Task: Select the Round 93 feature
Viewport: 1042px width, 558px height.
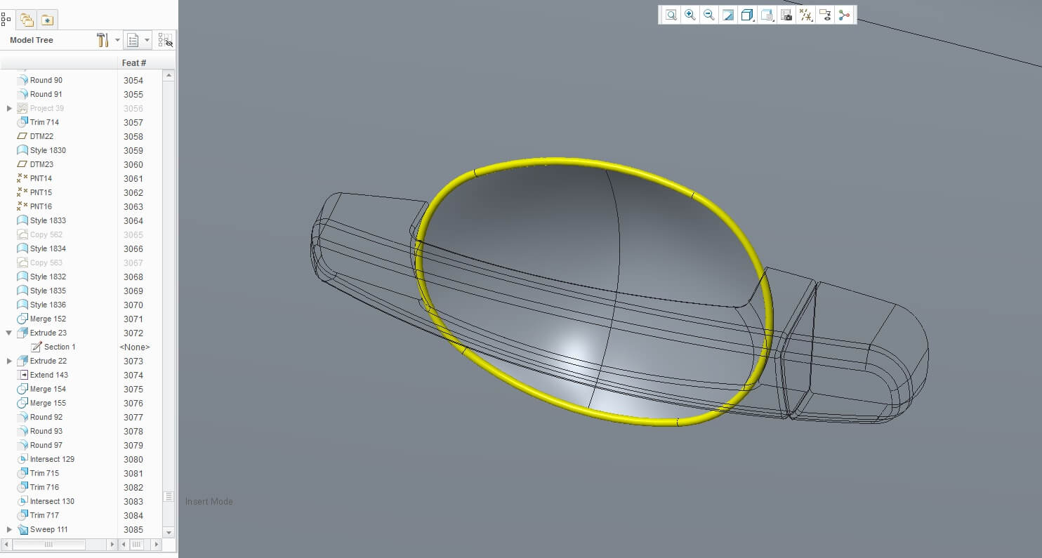Action: [46, 431]
